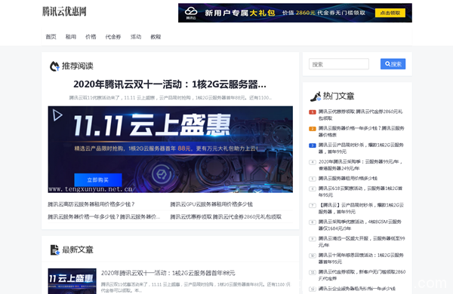Open hot article 4 2020年腾讯云采购季

(360, 165)
